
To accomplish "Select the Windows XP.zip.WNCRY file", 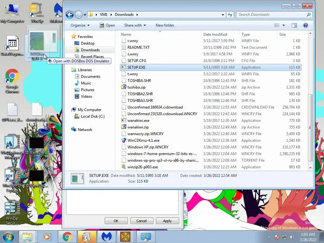I will click(210, 147).
